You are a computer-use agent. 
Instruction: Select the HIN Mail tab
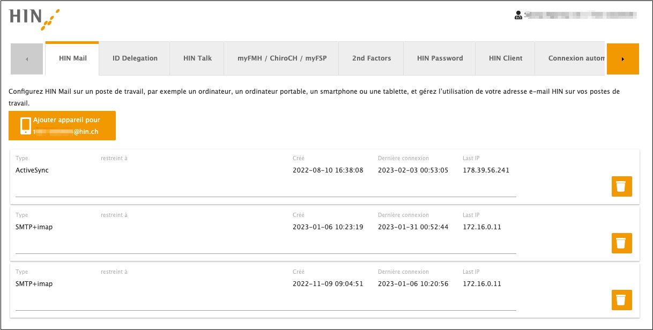pos(72,58)
